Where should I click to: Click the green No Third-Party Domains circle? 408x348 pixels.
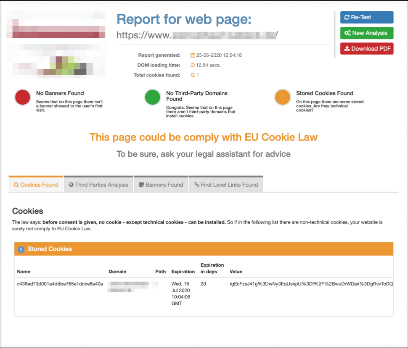153,97
